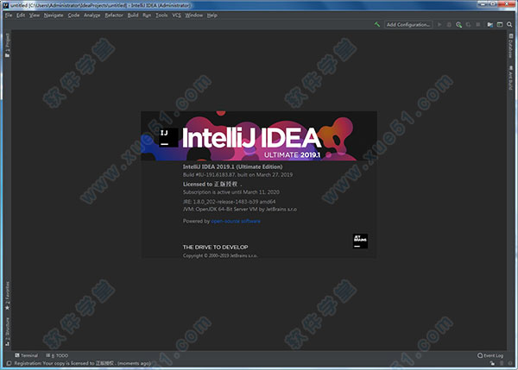Show the Database tool window
This screenshot has width=518, height=370.
[511, 46]
